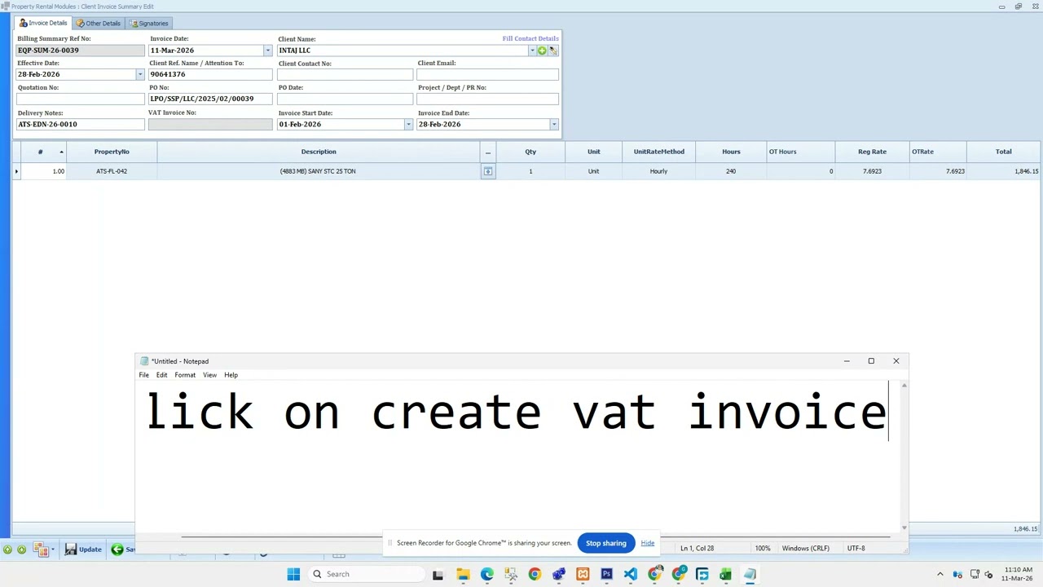Open Notepad Help menu

pyautogui.click(x=231, y=375)
